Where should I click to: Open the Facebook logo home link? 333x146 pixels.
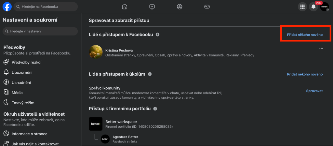click(7, 7)
